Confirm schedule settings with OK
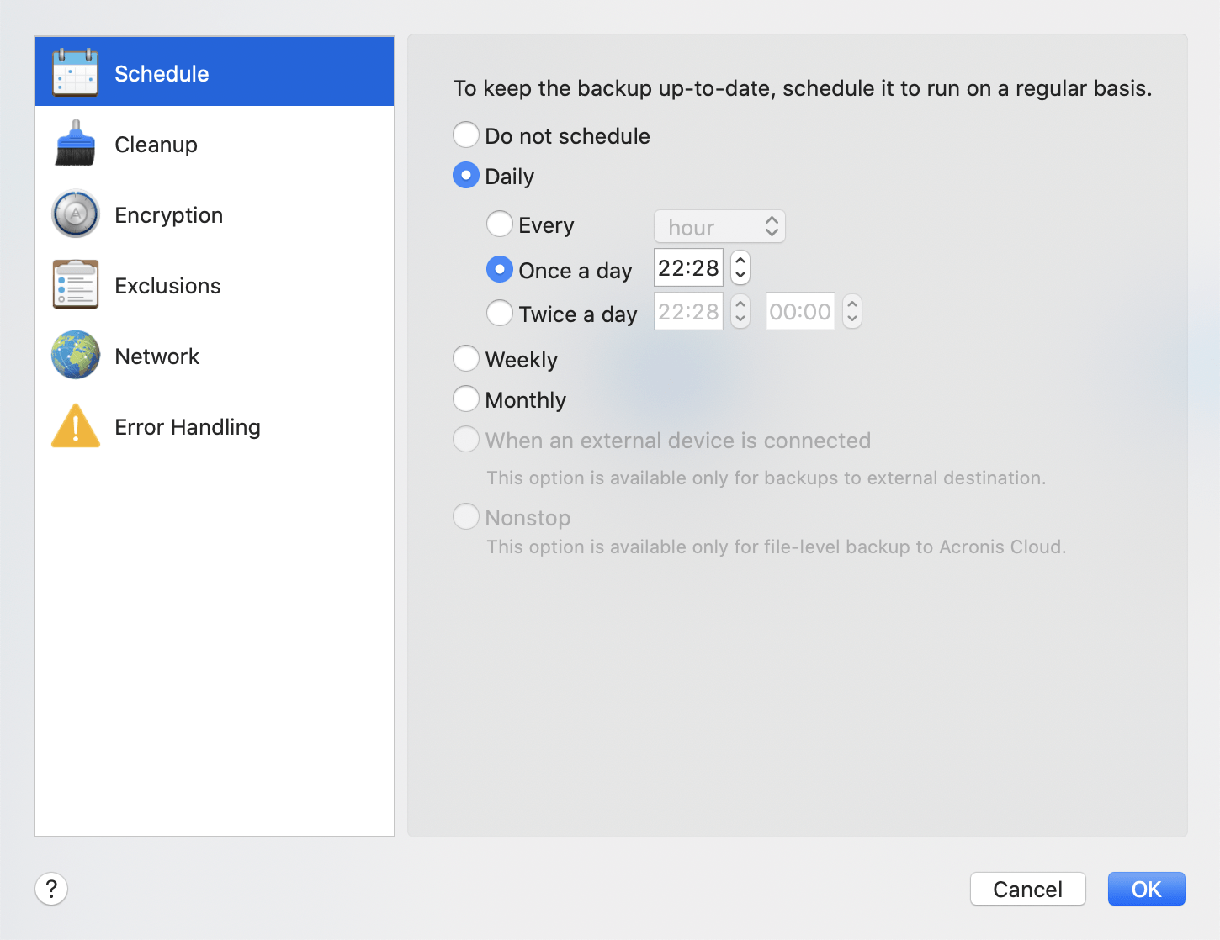 1146,889
